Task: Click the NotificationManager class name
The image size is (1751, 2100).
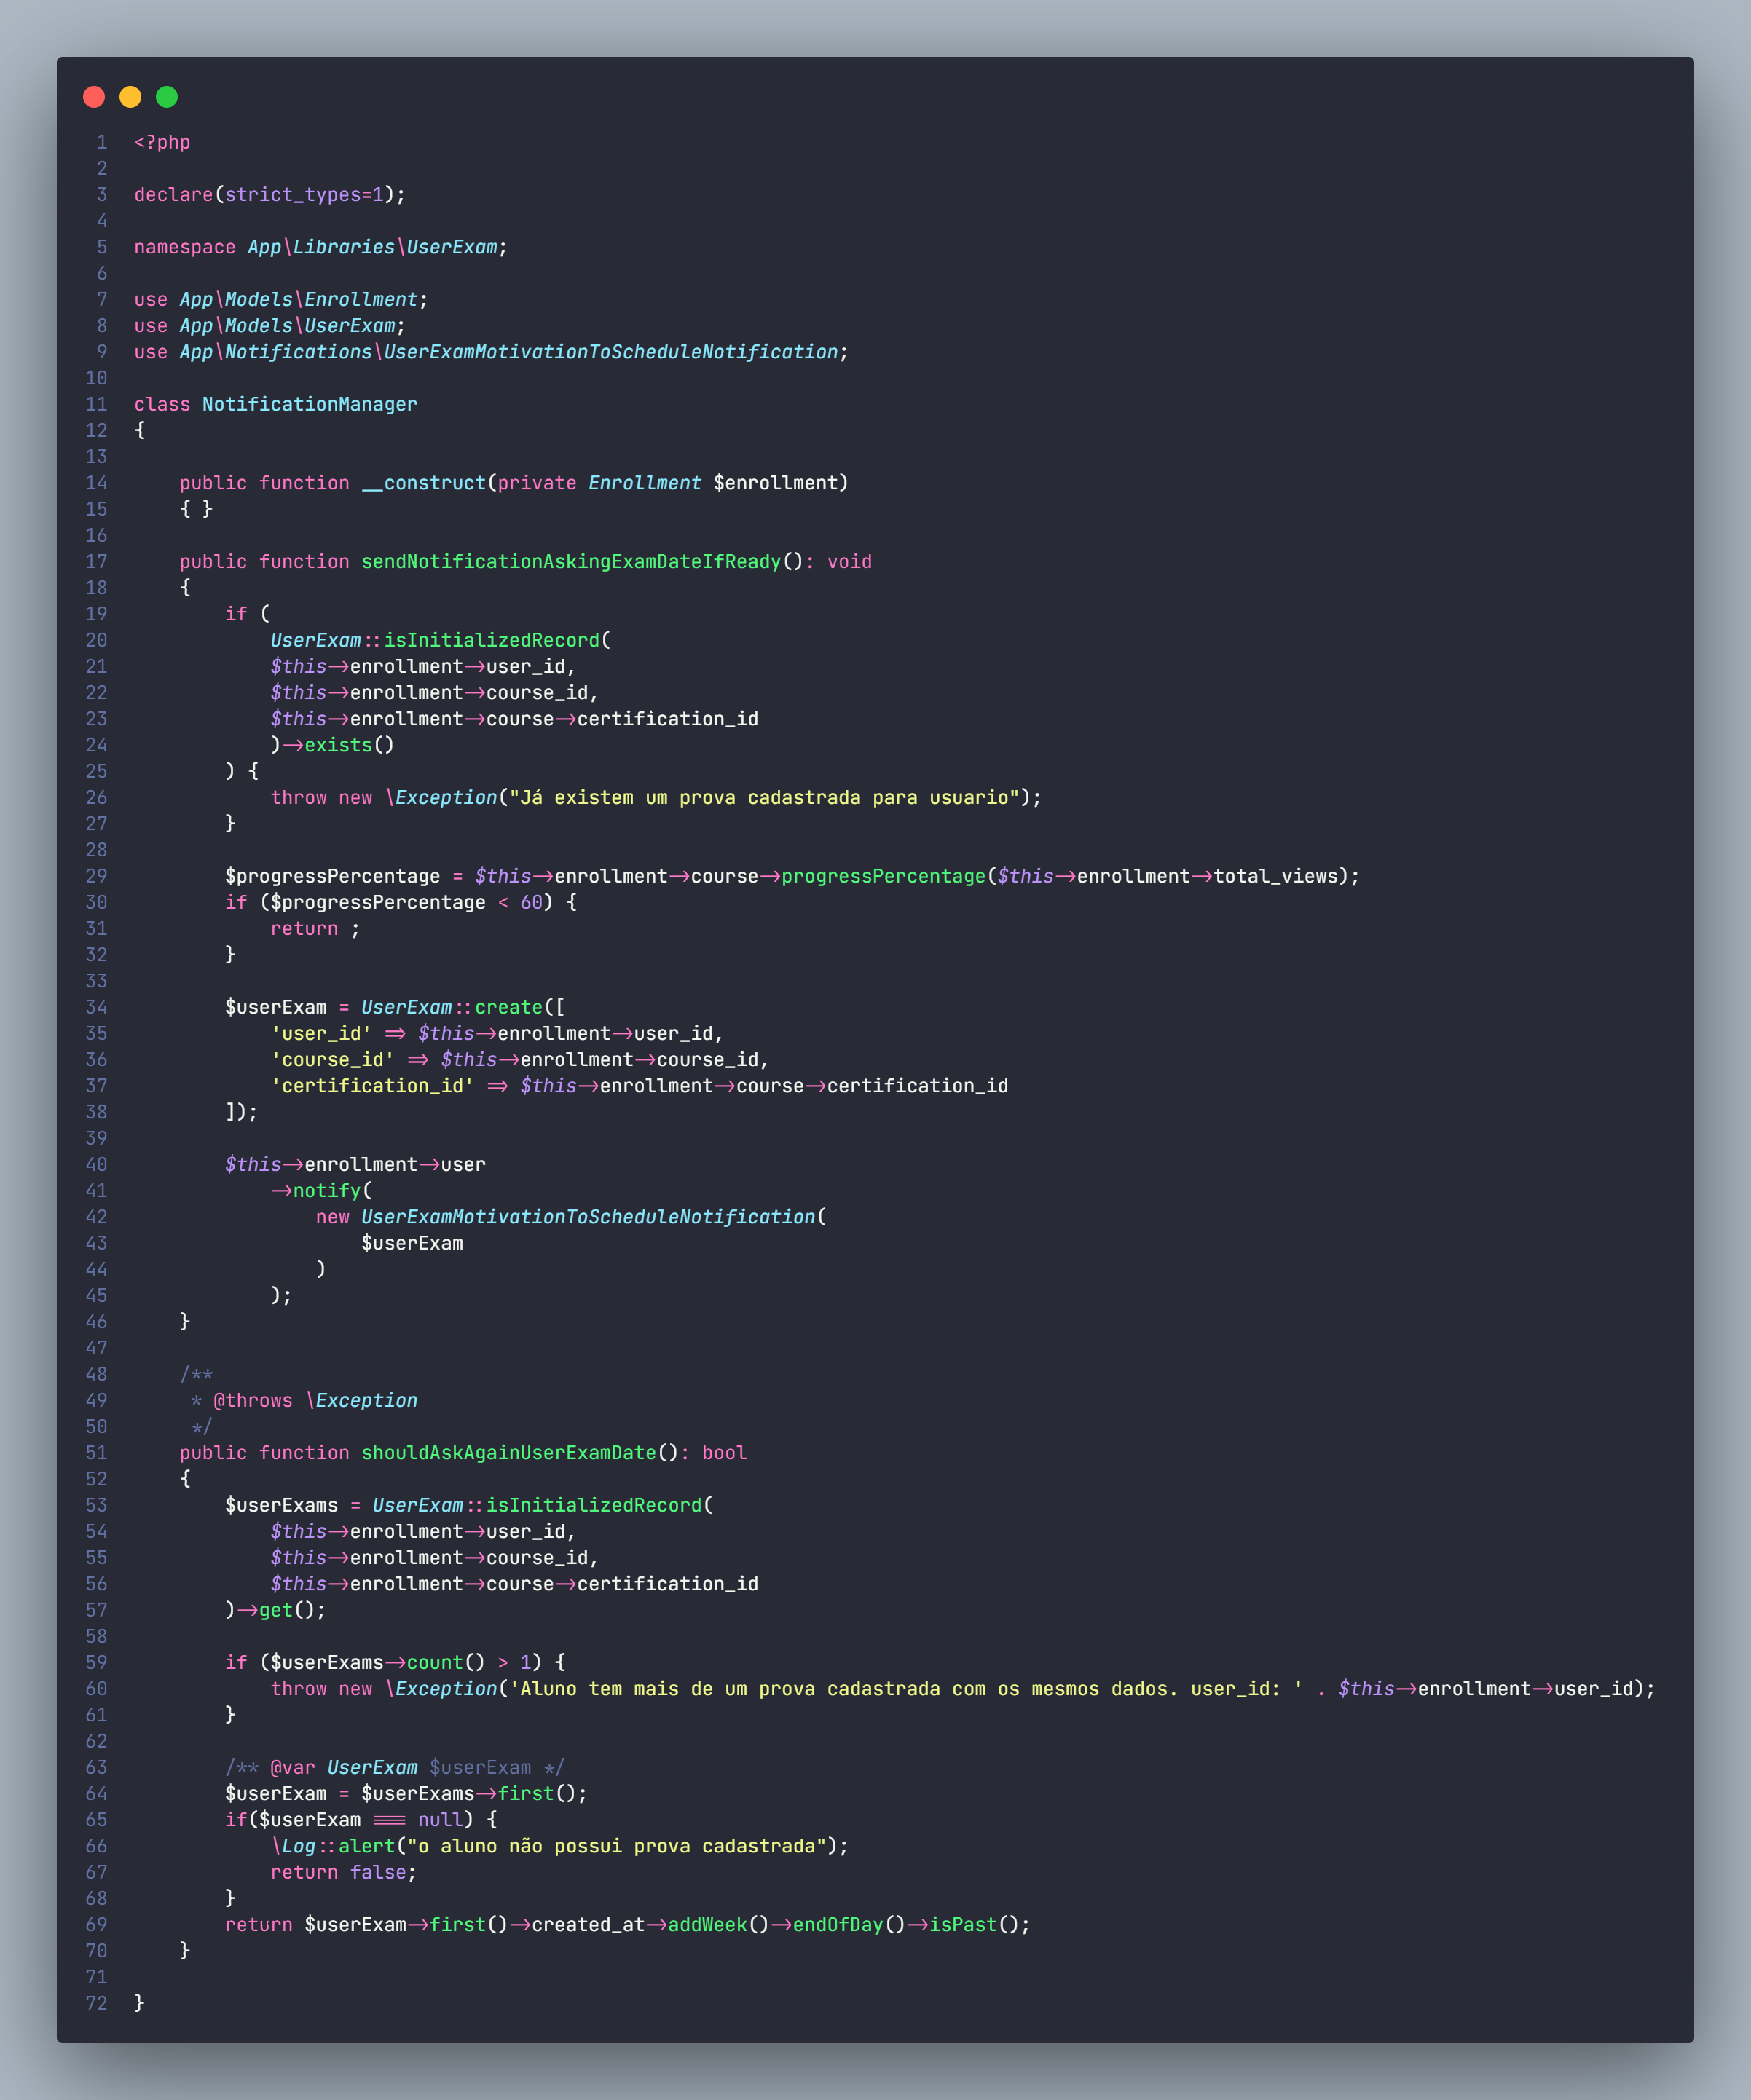Action: click(309, 404)
